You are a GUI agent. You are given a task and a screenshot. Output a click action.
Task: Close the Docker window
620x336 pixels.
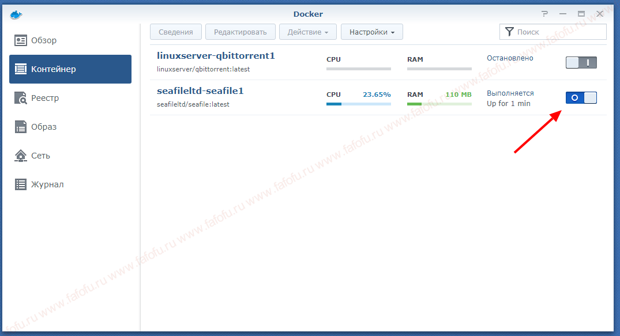[x=600, y=14]
